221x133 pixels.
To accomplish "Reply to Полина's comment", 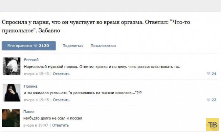I will 61,100.
